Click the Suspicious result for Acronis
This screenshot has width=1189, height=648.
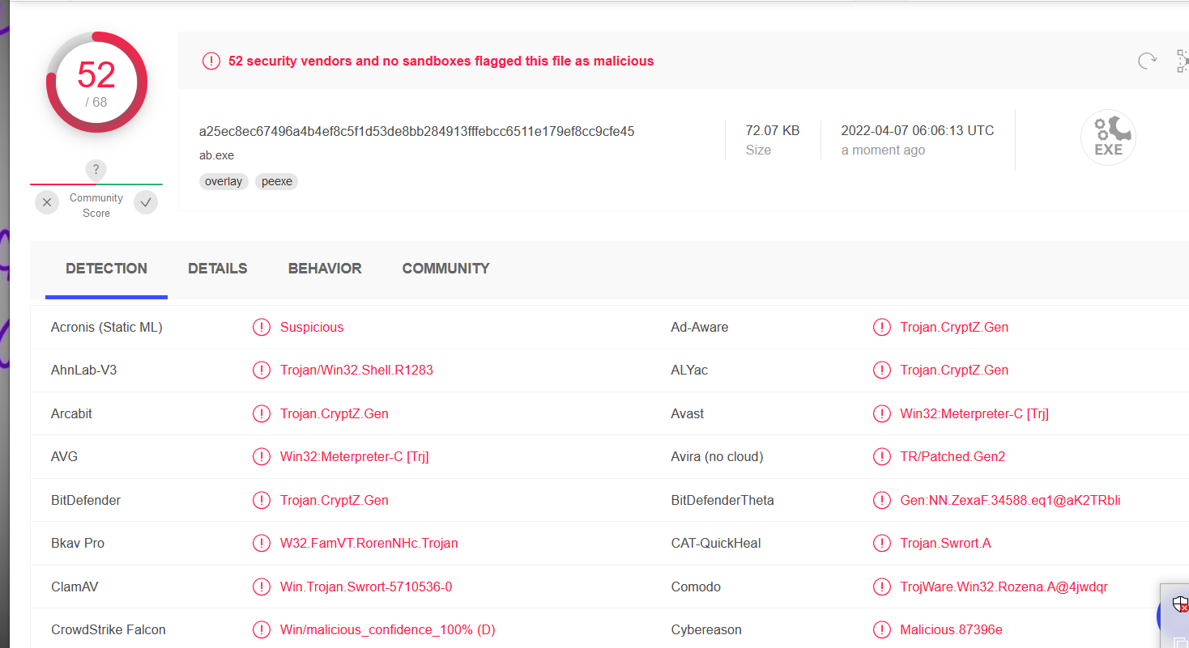[312, 327]
